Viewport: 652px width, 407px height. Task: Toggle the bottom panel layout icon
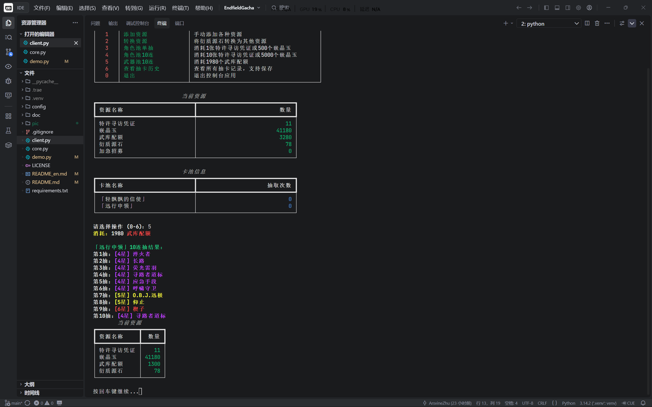click(x=557, y=8)
